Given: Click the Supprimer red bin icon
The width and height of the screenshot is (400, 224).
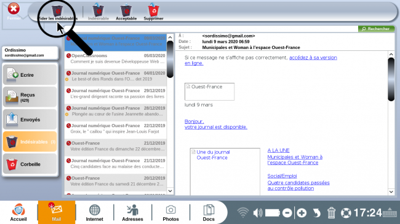Looking at the screenshot, I should click(x=153, y=12).
